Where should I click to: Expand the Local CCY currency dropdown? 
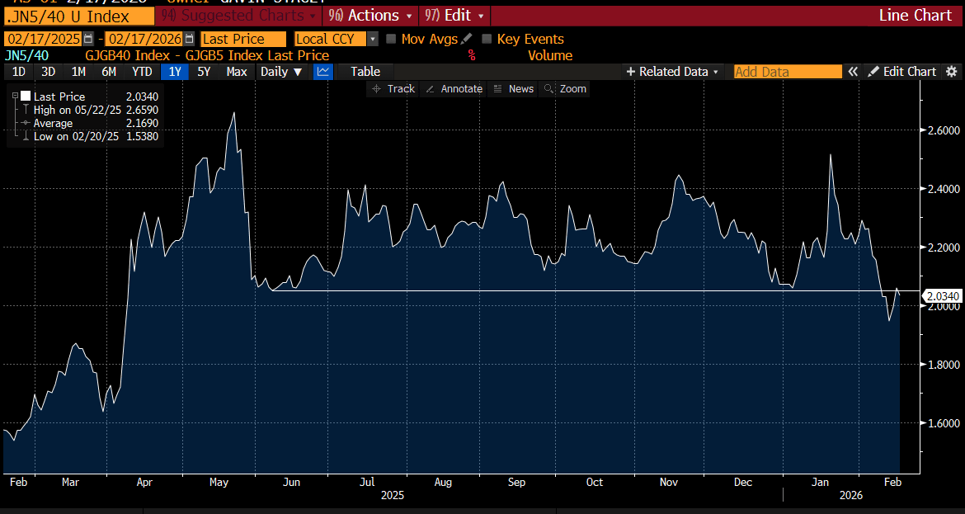pos(373,39)
